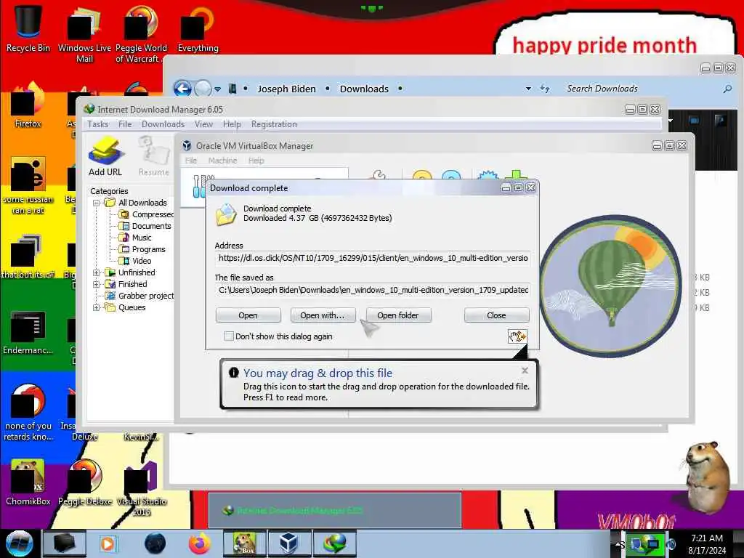Screen dimensions: 744x558
Task: Click Downloads in the breadcrumb path
Action: point(364,89)
